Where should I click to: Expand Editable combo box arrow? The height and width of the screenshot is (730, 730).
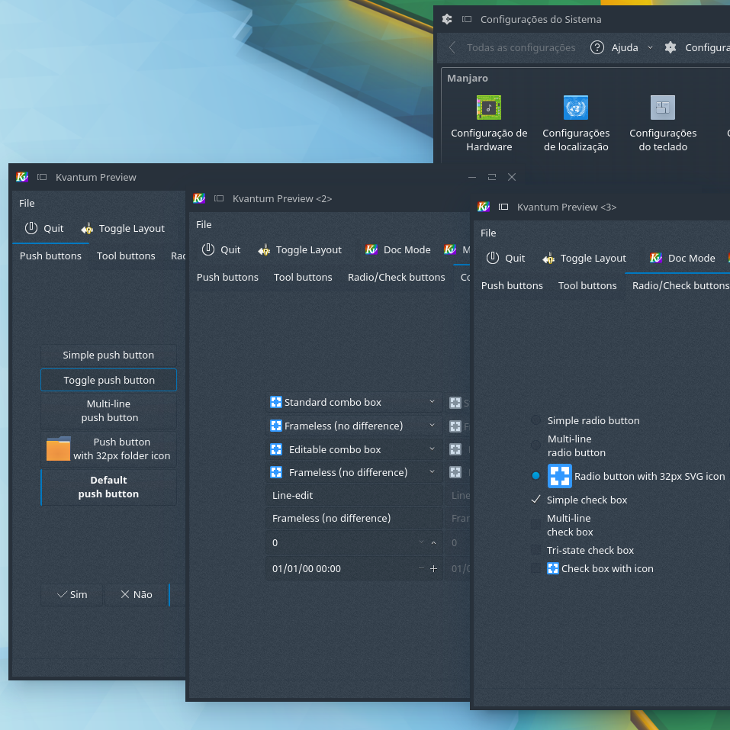coord(432,449)
